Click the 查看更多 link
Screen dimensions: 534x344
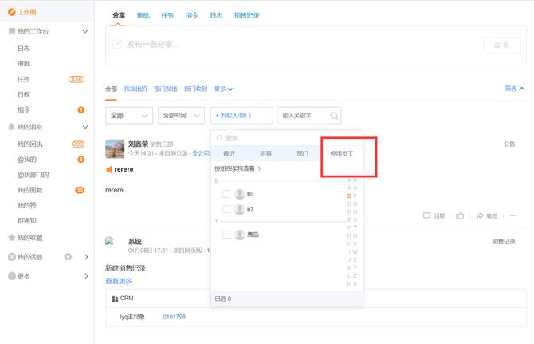pos(119,281)
